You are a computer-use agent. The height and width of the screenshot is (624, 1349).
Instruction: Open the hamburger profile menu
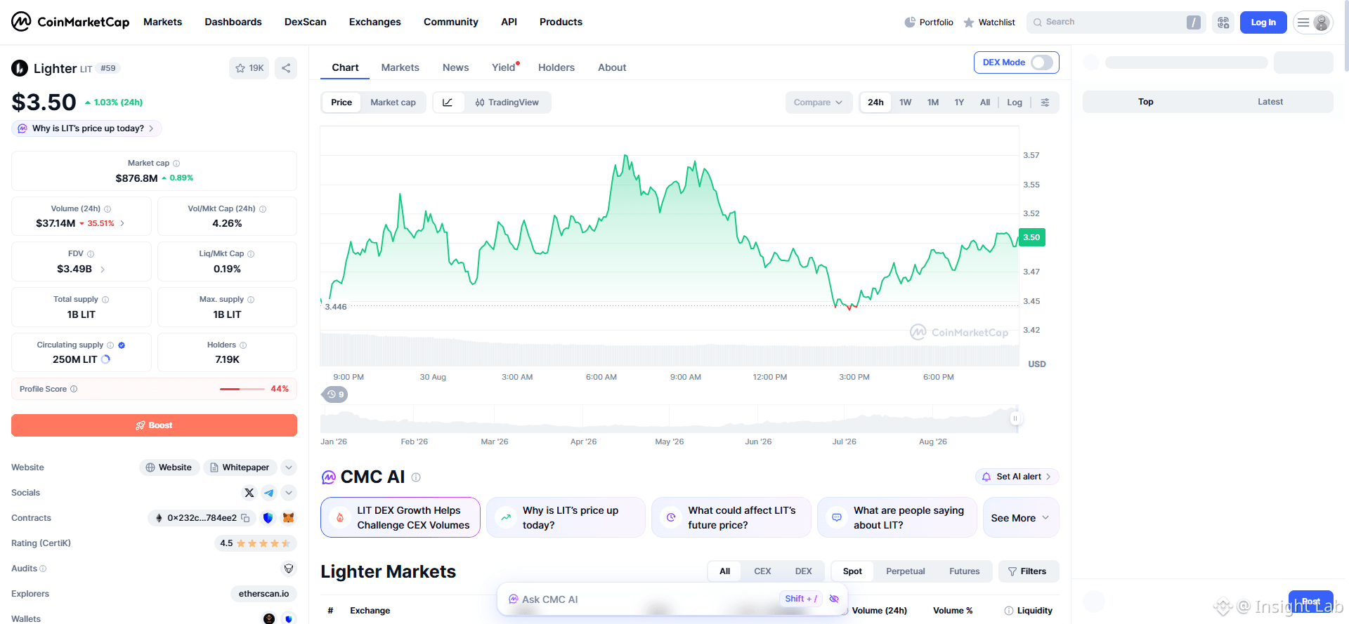tap(1313, 22)
